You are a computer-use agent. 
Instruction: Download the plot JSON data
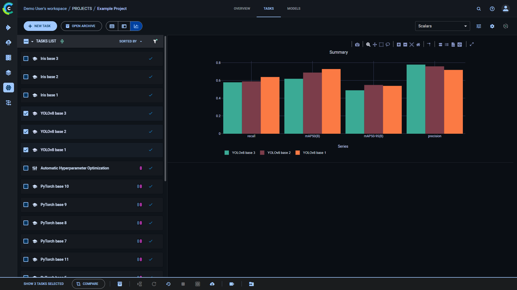point(453,45)
